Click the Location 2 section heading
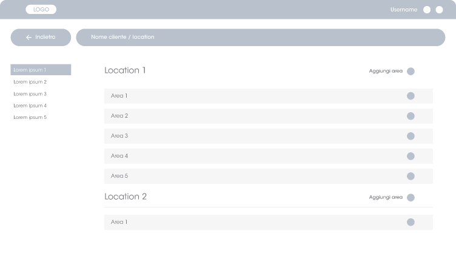 tap(126, 197)
